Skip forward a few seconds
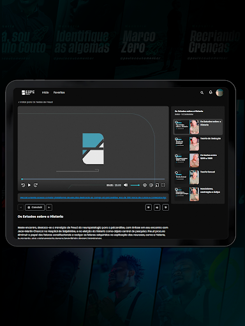This screenshot has width=245, height=326. point(36,185)
